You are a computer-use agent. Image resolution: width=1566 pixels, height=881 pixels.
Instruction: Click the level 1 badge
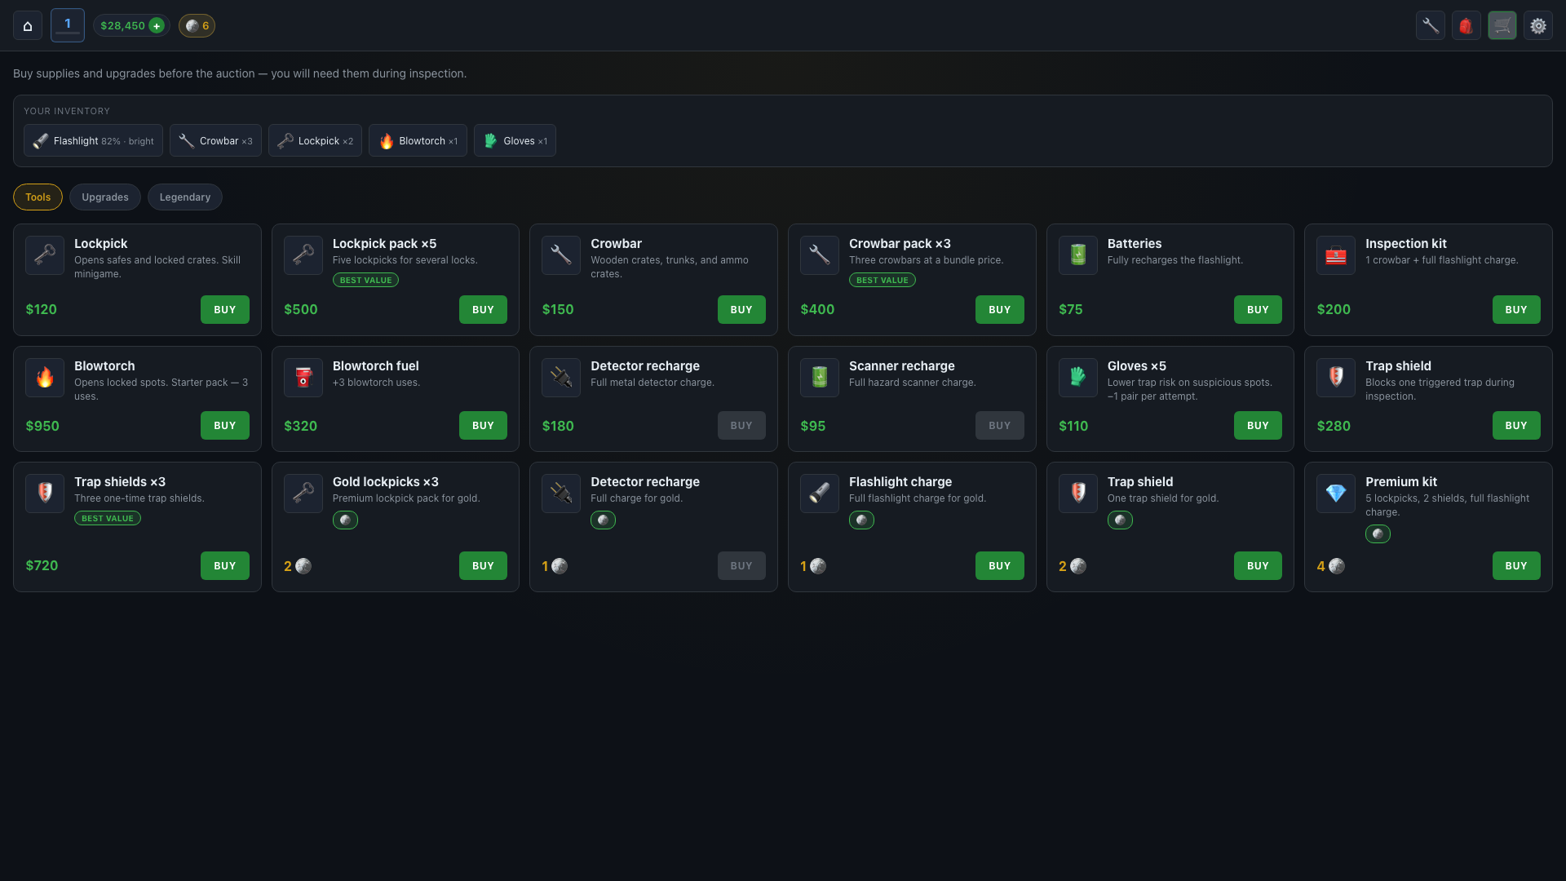[68, 25]
